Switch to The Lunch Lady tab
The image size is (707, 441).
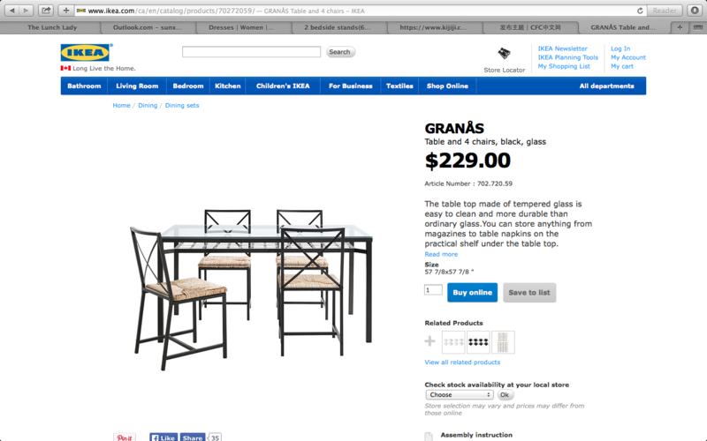point(52,27)
